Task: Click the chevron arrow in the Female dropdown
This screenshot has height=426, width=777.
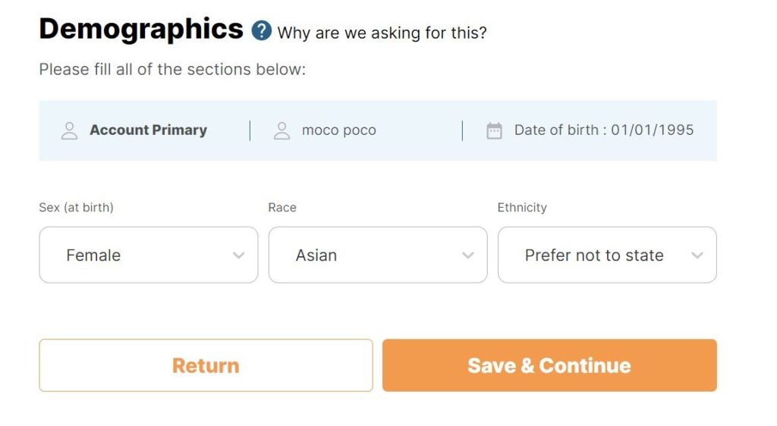Action: [x=238, y=255]
